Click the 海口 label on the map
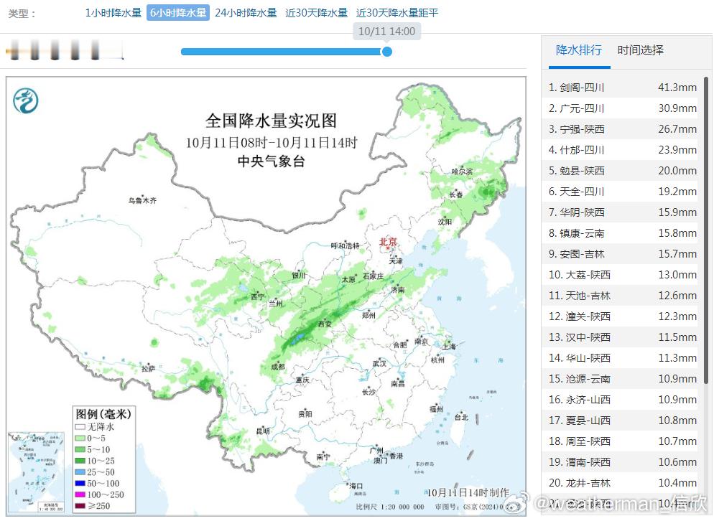The width and height of the screenshot is (714, 521). 356,486
